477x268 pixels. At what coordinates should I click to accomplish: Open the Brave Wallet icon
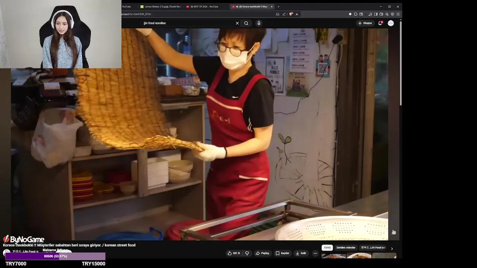(x=381, y=14)
